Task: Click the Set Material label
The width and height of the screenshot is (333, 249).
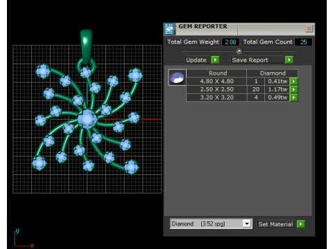Action: point(275,224)
